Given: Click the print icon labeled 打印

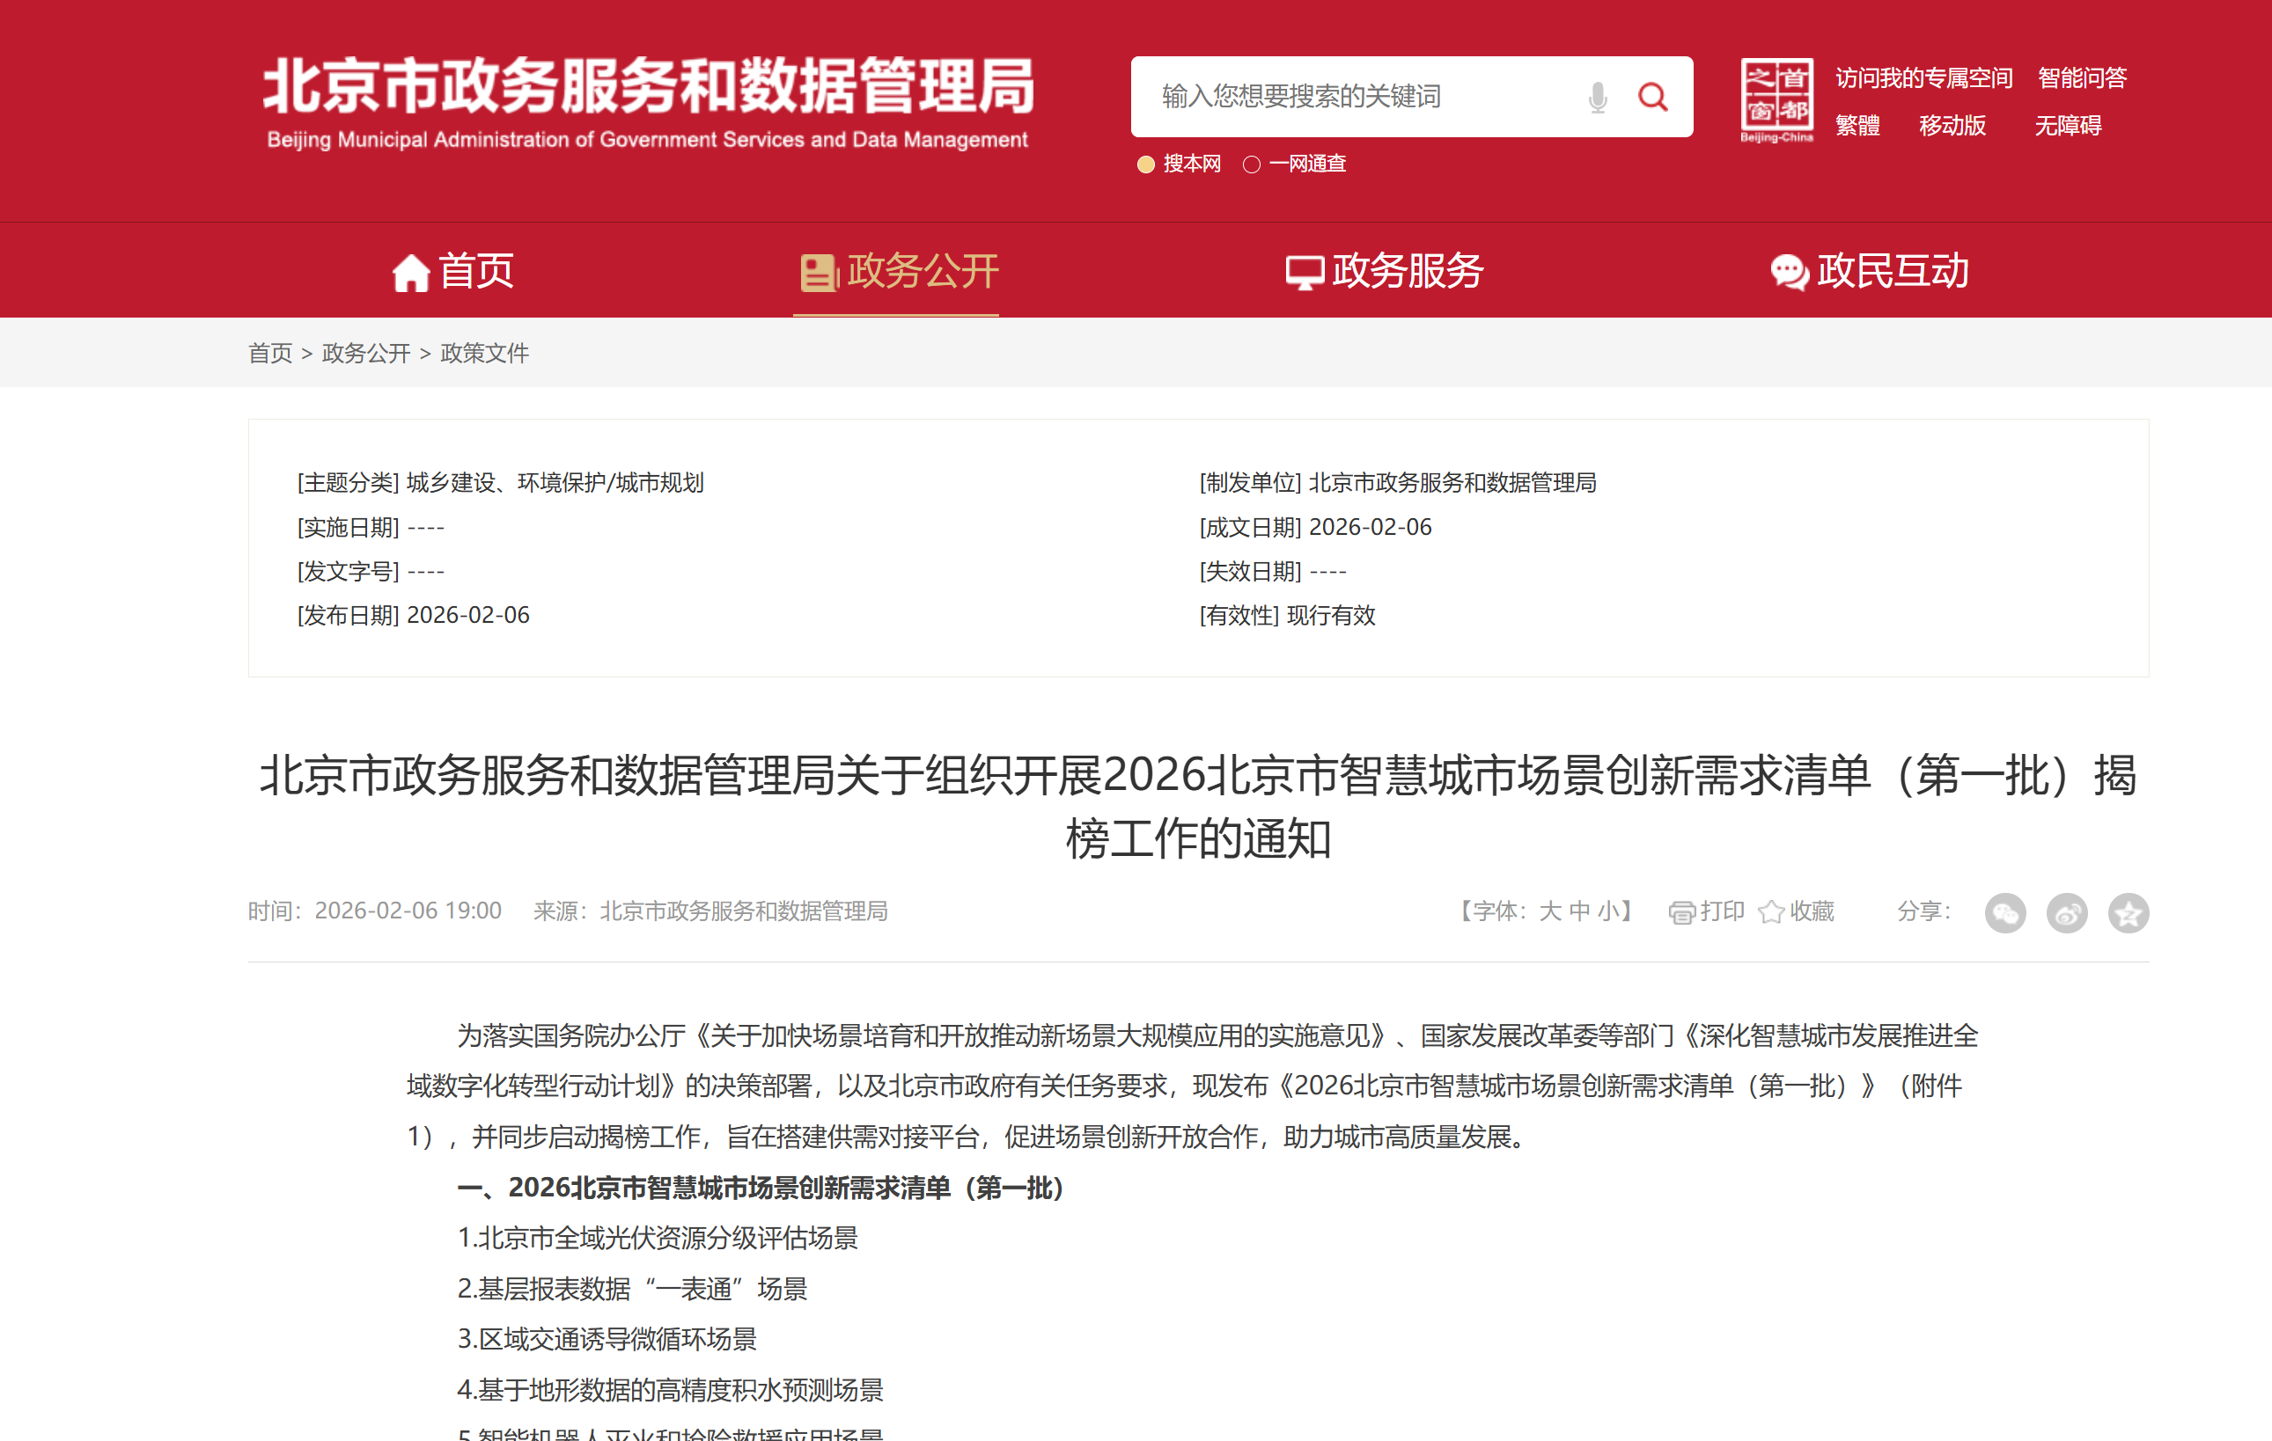Looking at the screenshot, I should pyautogui.click(x=1681, y=912).
